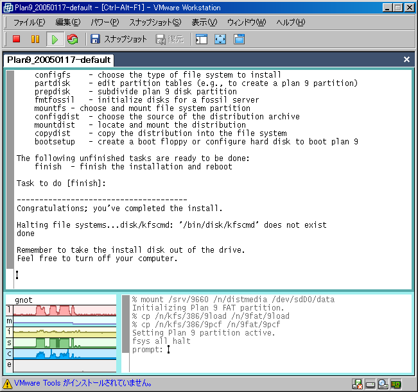The width and height of the screenshot is (418, 392).
Task: Click the 'prompt:' line in lower terminal
Action: pos(148,350)
